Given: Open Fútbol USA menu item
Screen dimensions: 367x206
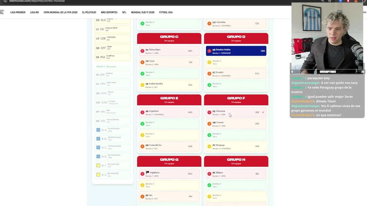Looking at the screenshot, I should (166, 12).
